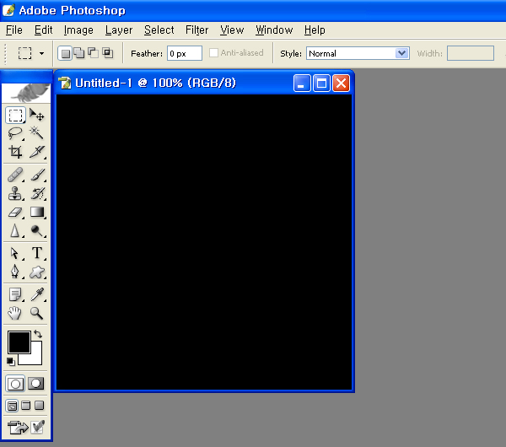The image size is (506, 447).
Task: Select the Rectangular Marquee tool in toolbox
Action: pos(15,116)
